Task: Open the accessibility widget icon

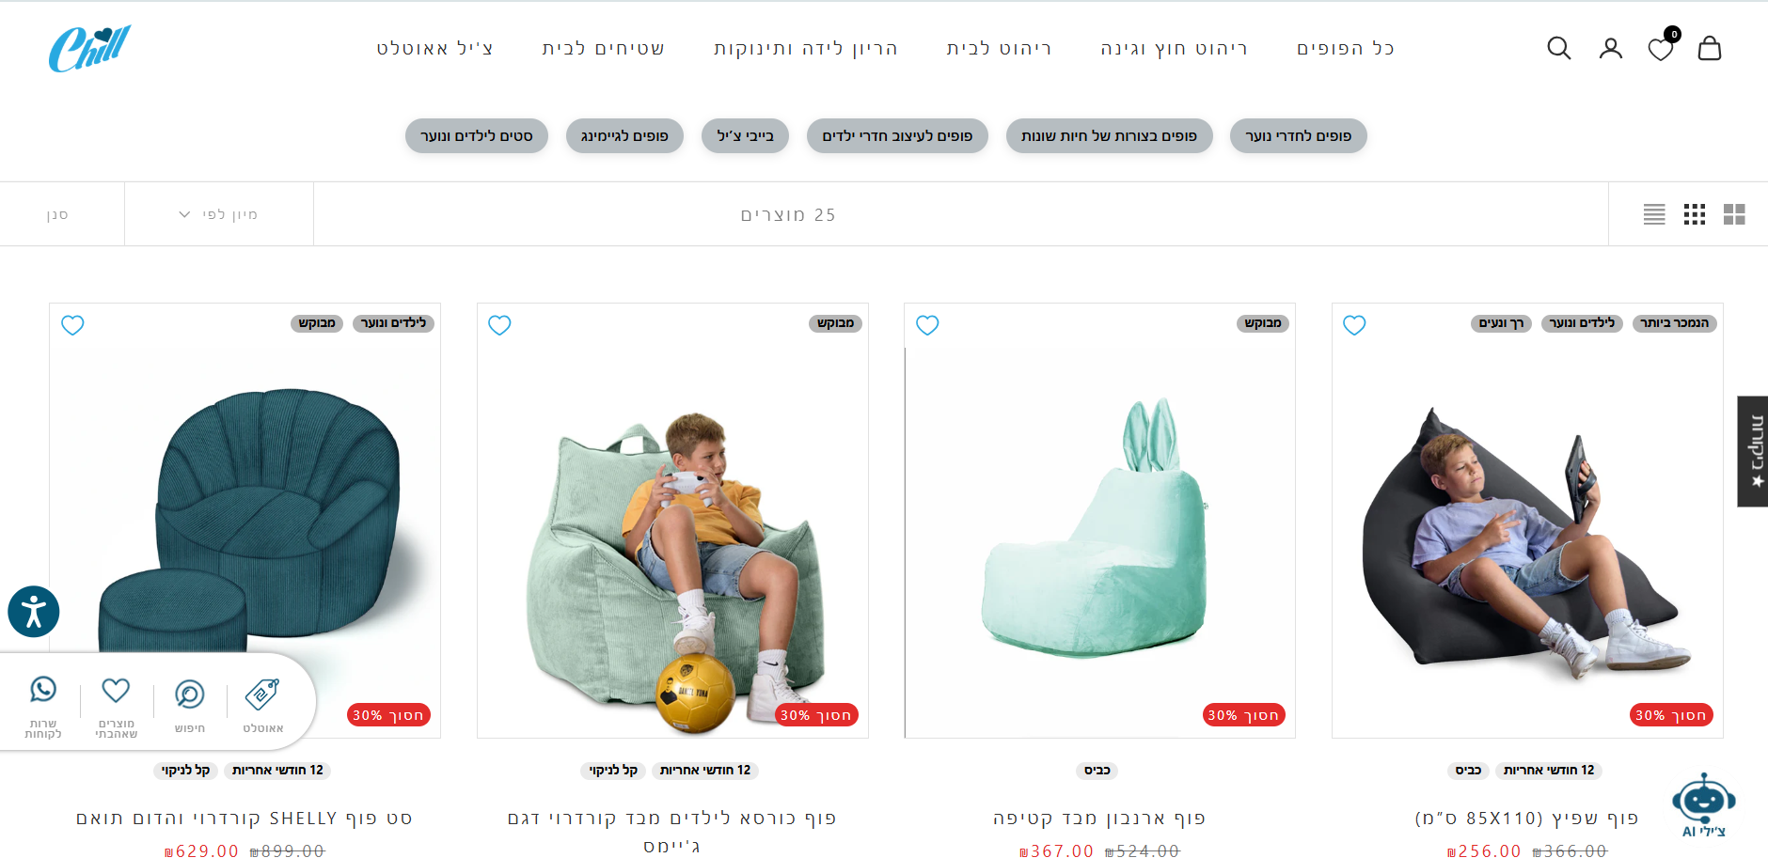Action: [34, 612]
